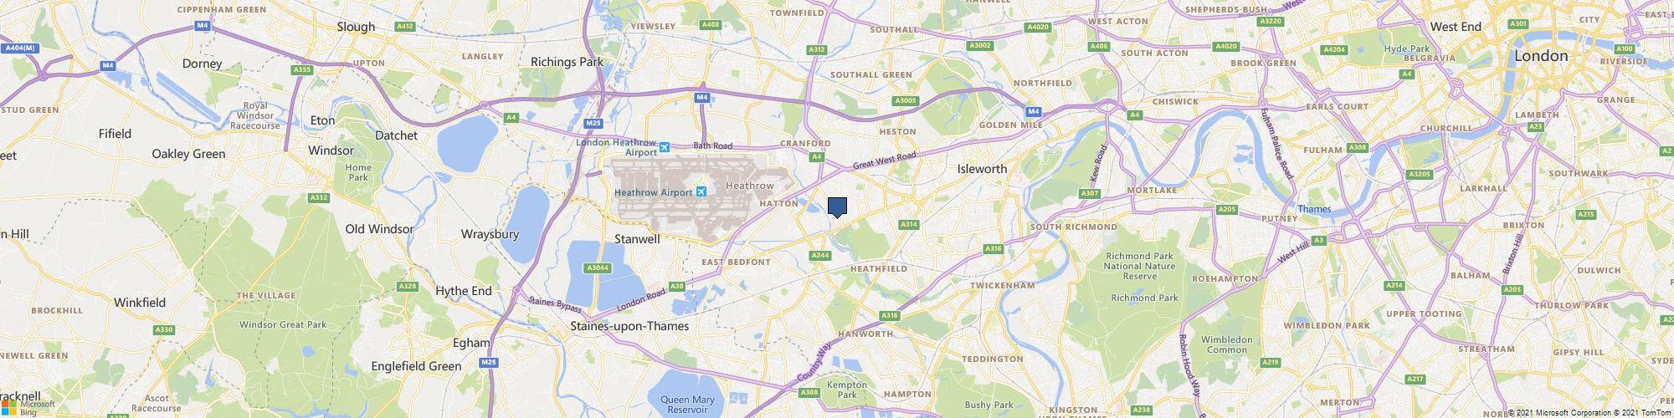Select the Windsor town label
The width and height of the screenshot is (1674, 418).
[x=331, y=151]
